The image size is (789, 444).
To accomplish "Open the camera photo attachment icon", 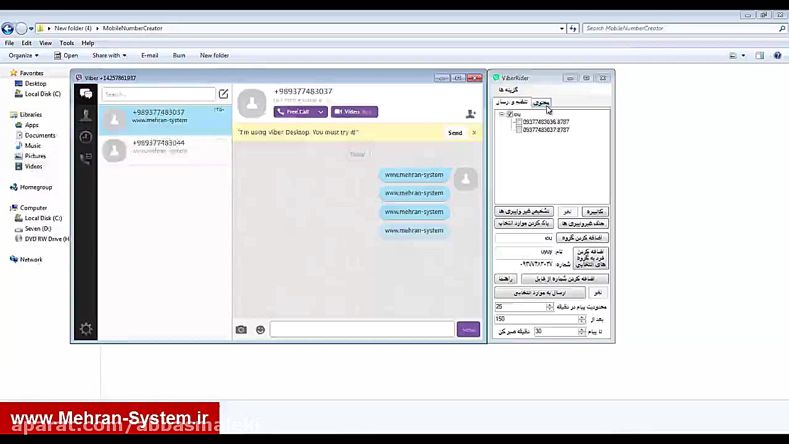I will pos(241,330).
